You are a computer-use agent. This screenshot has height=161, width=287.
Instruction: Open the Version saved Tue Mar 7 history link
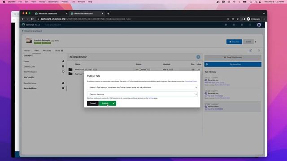click(x=213, y=109)
